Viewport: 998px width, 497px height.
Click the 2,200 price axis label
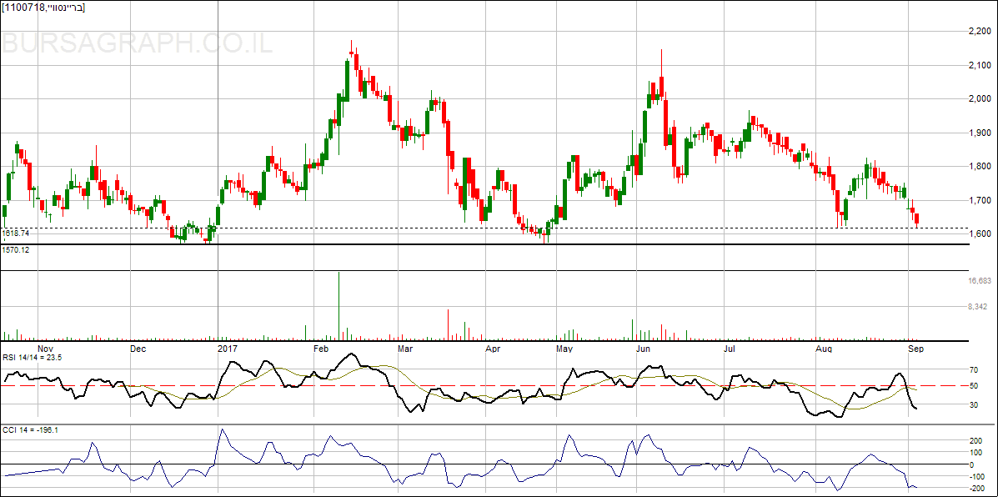980,32
